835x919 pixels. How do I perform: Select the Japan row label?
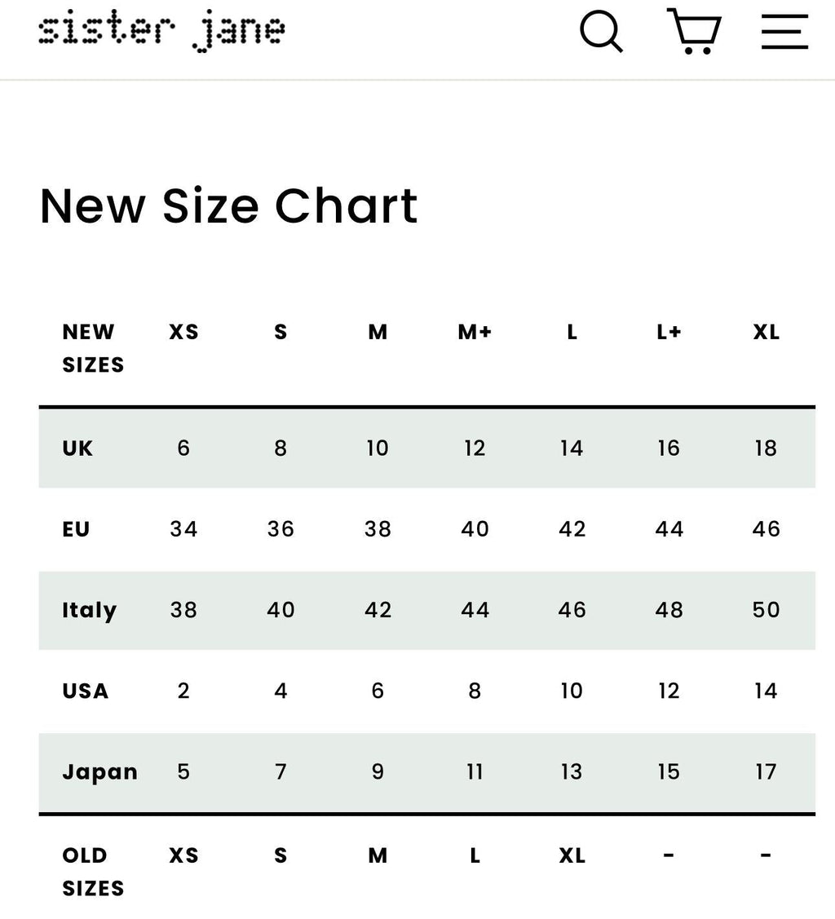pyautogui.click(x=99, y=772)
